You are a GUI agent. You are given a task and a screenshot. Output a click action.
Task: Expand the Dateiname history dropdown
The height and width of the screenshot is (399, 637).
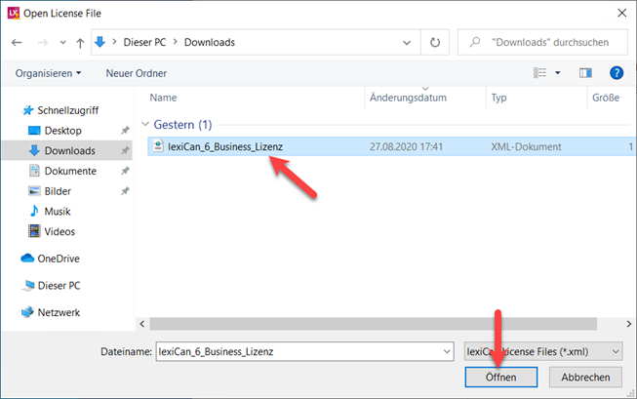(x=446, y=351)
